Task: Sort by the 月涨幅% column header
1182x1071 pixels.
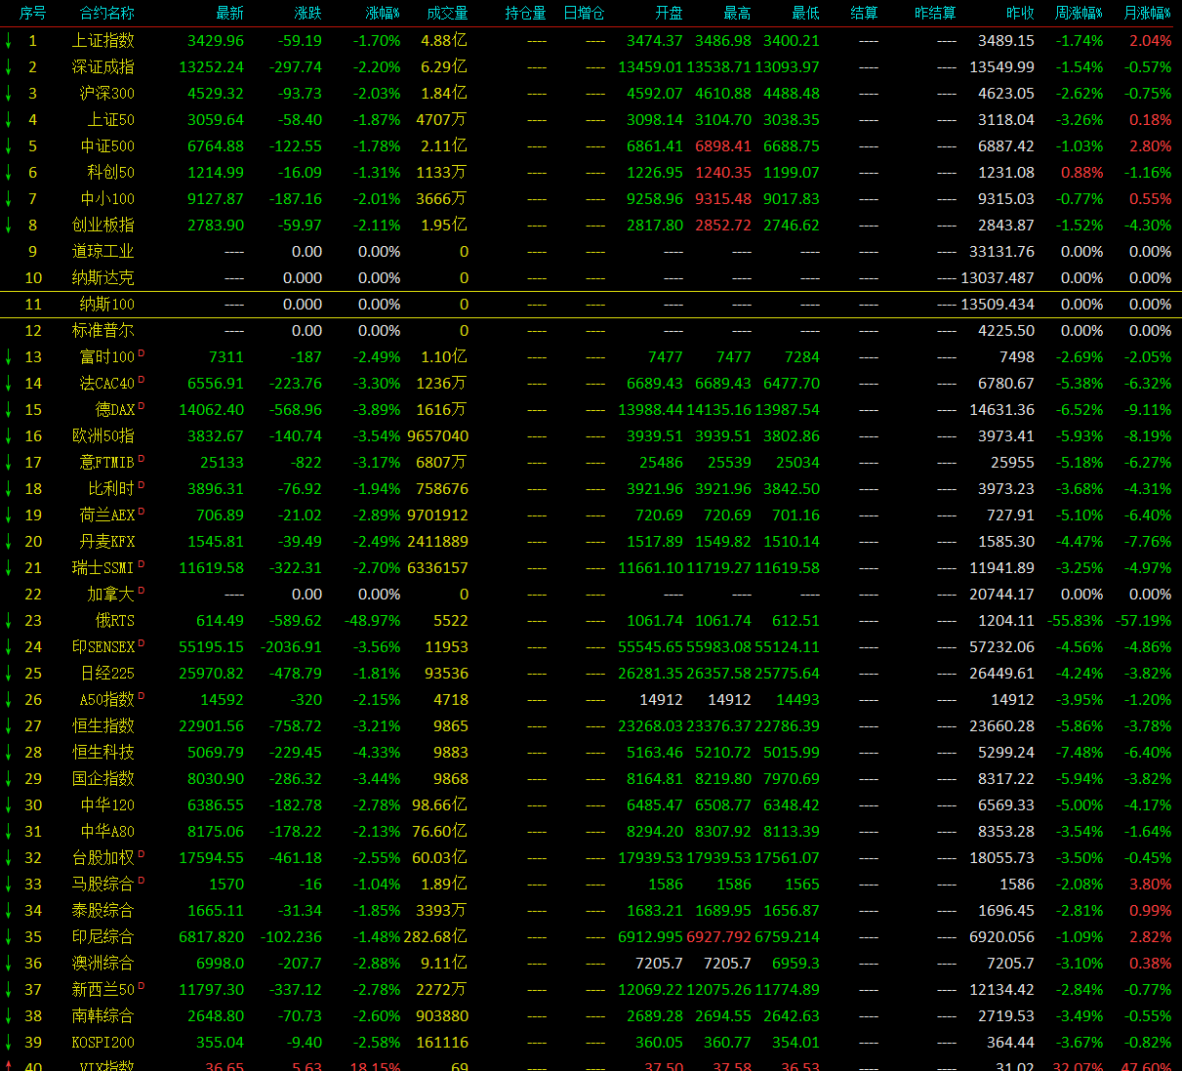Action: pos(1147,13)
